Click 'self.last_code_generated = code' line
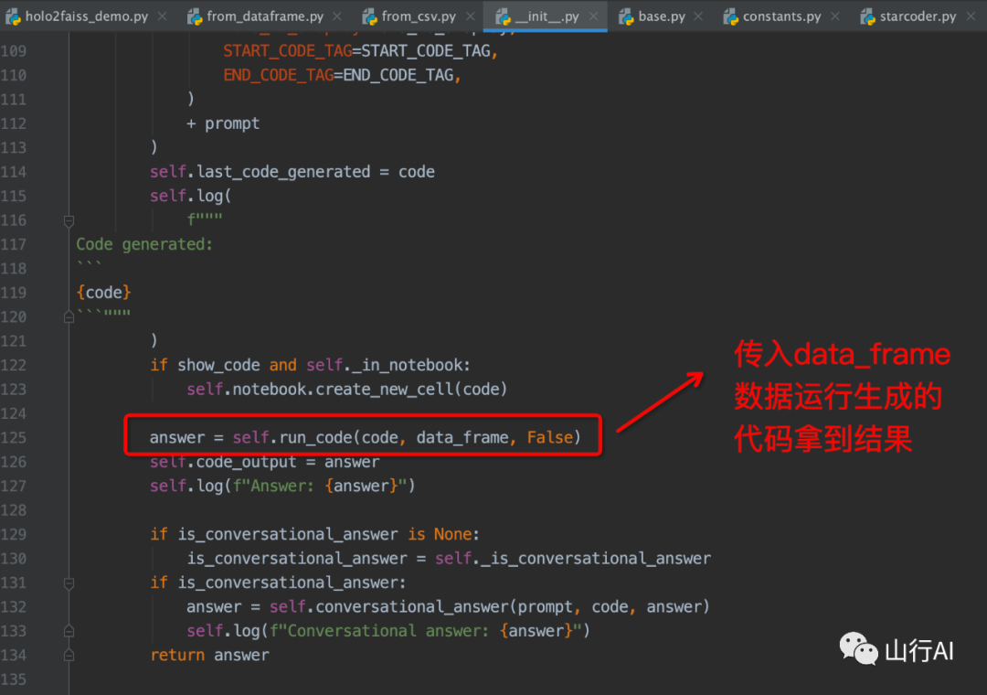Viewport: 987px width, 695px height. click(x=292, y=172)
